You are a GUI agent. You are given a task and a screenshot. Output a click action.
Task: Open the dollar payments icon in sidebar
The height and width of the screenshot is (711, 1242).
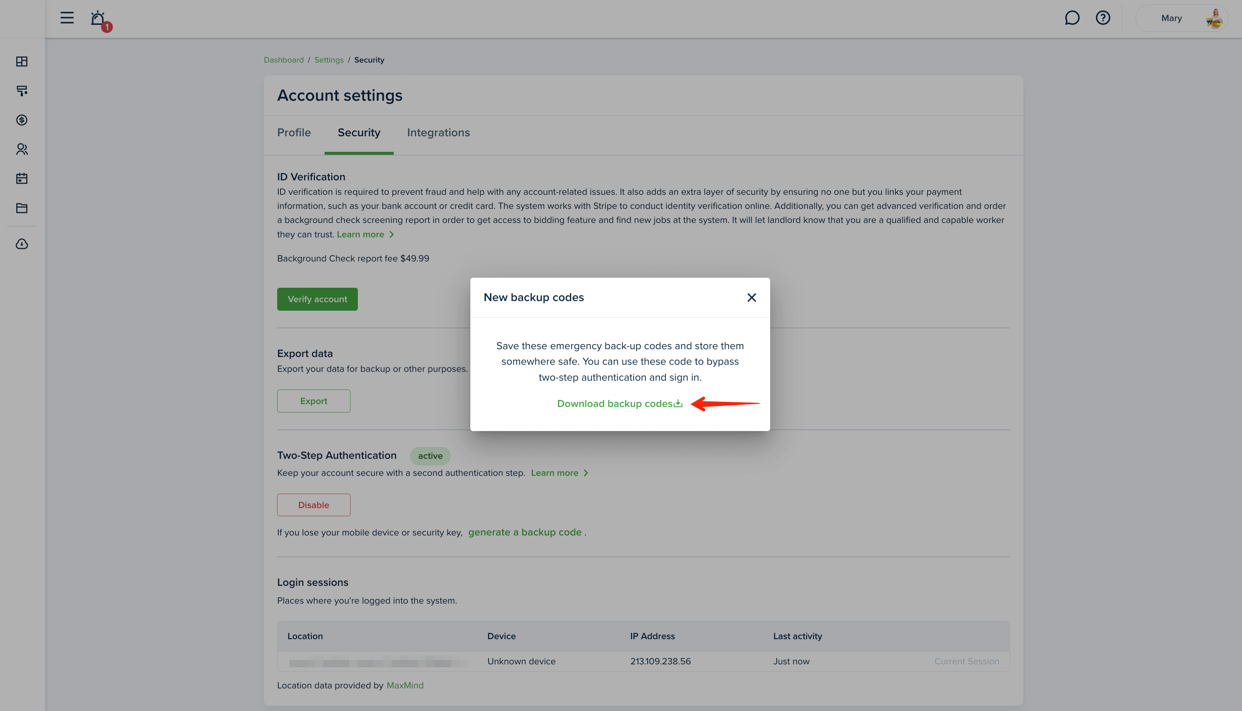[22, 120]
